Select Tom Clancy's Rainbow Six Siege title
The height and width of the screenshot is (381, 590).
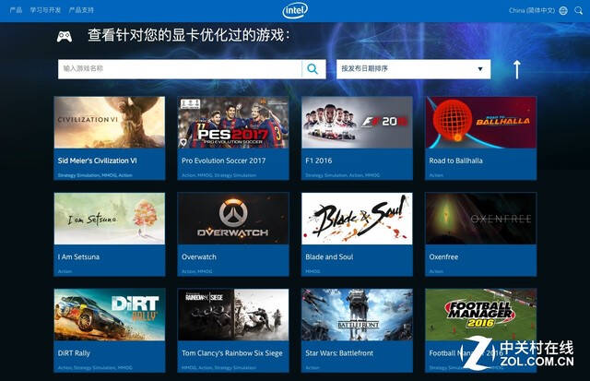coord(231,353)
